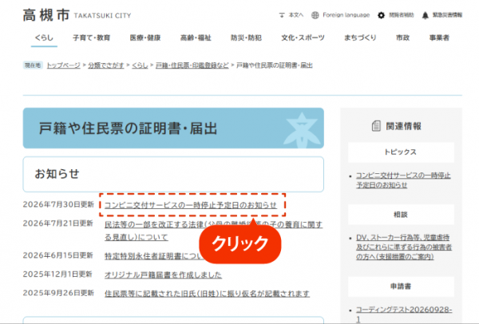The image size is (479, 324).
Task: Click the bell icon for 緊急災害情報
Action: (426, 15)
